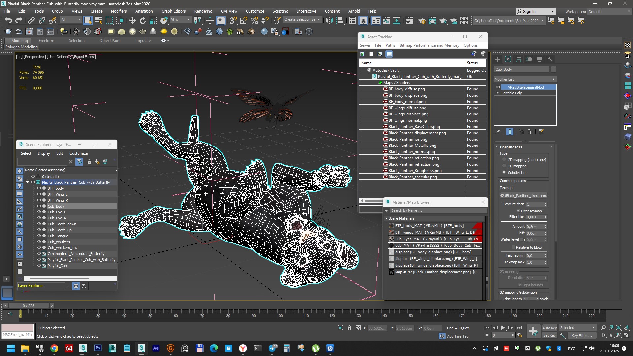The width and height of the screenshot is (633, 356).
Task: Pin the modifier stack
Action: (498, 132)
